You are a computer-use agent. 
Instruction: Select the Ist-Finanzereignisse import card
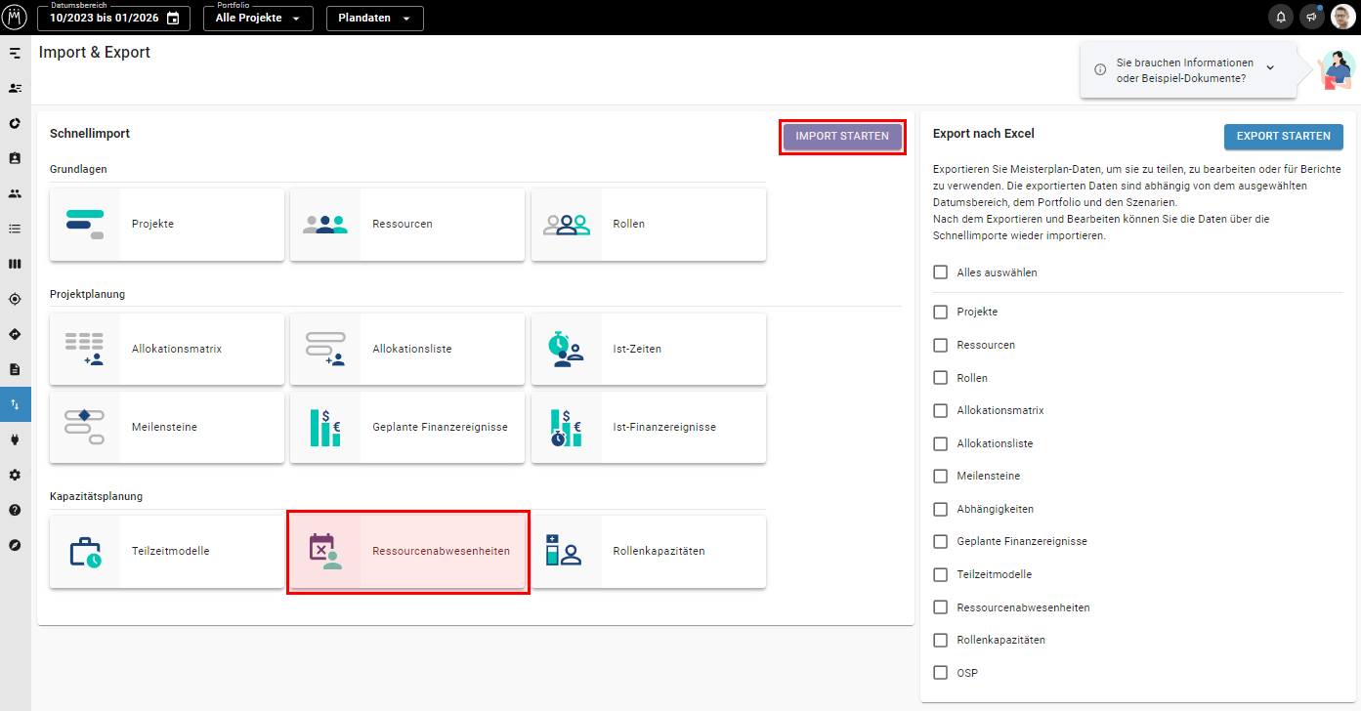coord(649,428)
